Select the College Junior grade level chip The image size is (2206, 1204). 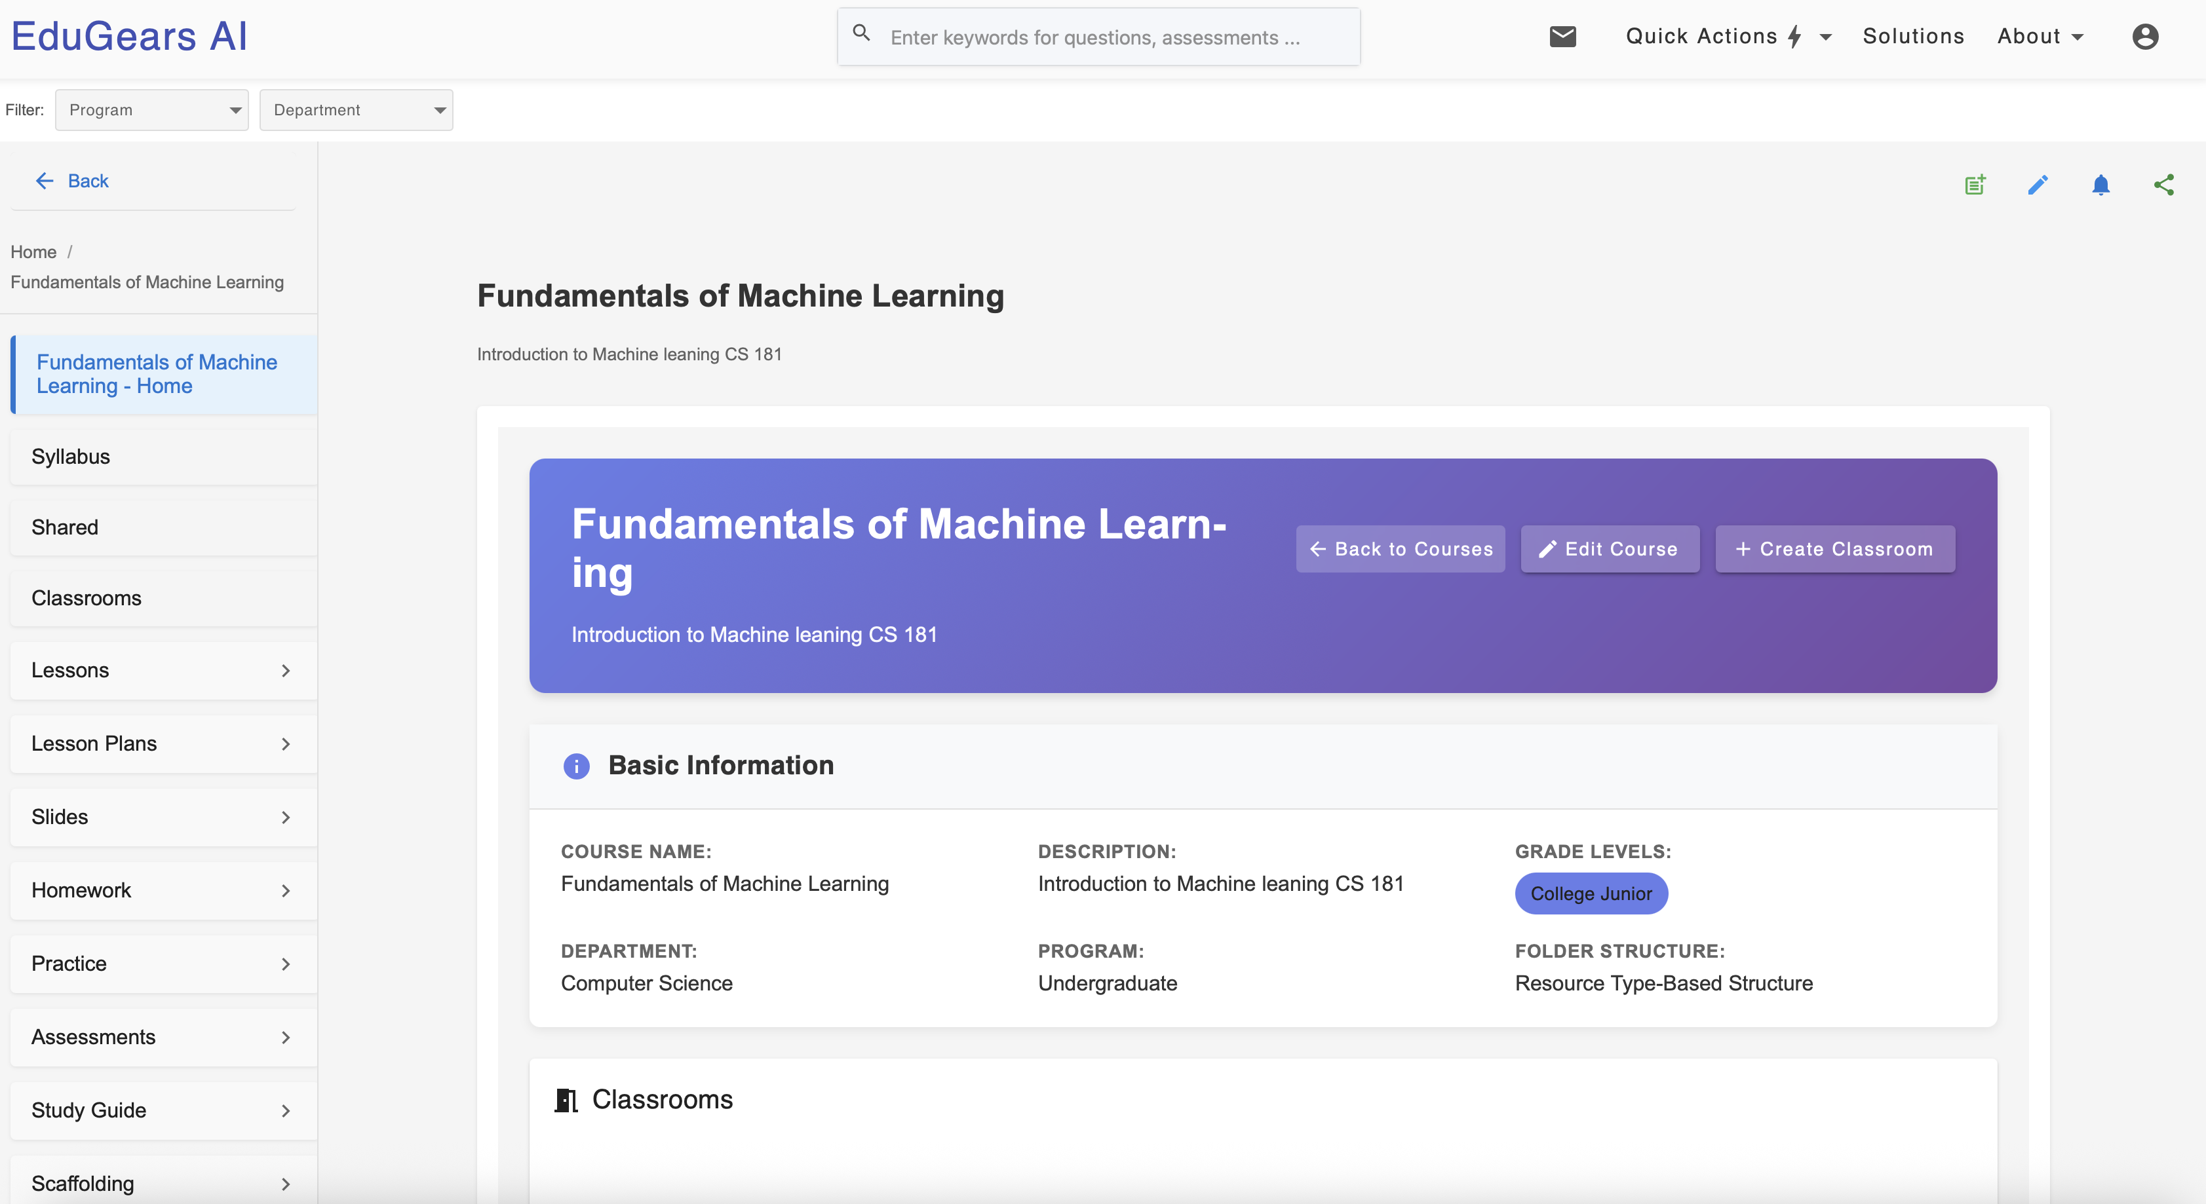1591,894
